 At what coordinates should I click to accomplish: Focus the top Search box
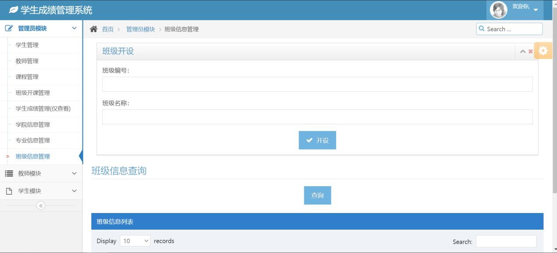[509, 29]
